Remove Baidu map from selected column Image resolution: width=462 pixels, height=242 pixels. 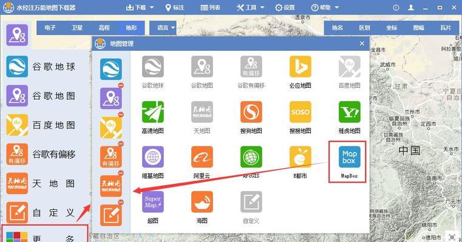(121, 114)
